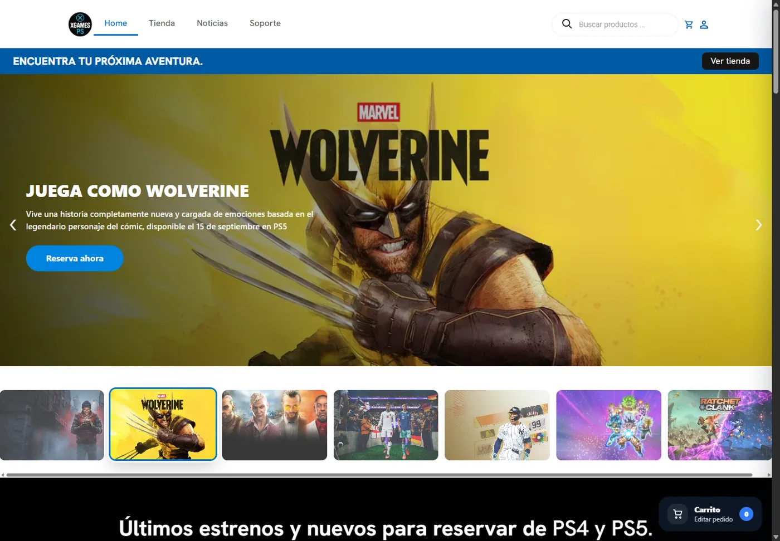Open the user account icon
The height and width of the screenshot is (541, 780).
click(704, 24)
